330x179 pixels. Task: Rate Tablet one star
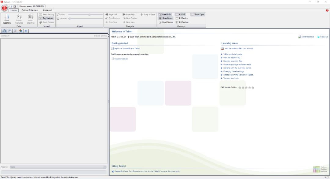point(240,88)
